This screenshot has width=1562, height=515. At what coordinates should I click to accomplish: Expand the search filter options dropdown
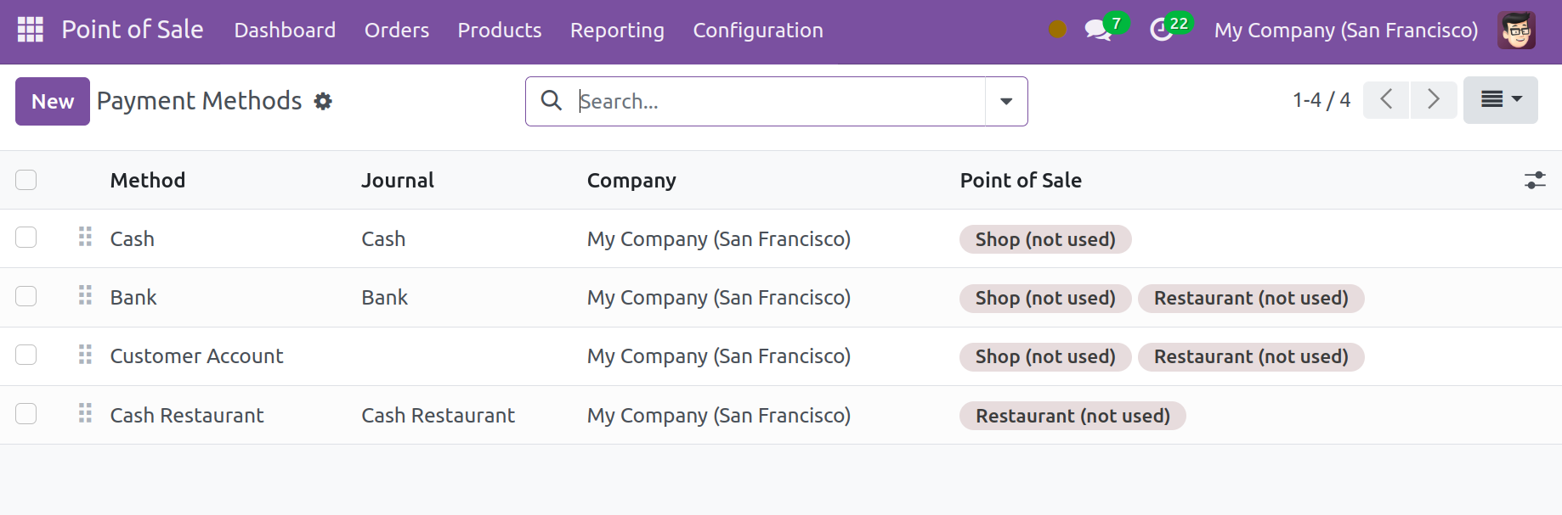coord(1006,102)
